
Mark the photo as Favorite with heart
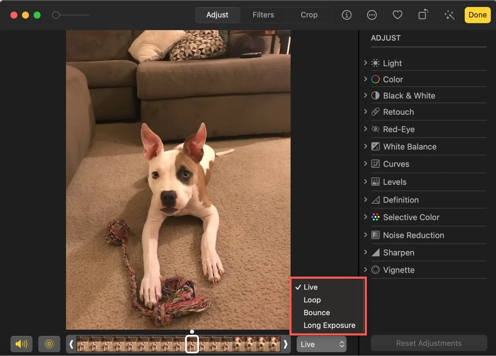point(397,15)
